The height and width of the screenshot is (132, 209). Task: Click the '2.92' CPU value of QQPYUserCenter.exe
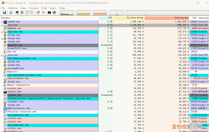pos(110,108)
